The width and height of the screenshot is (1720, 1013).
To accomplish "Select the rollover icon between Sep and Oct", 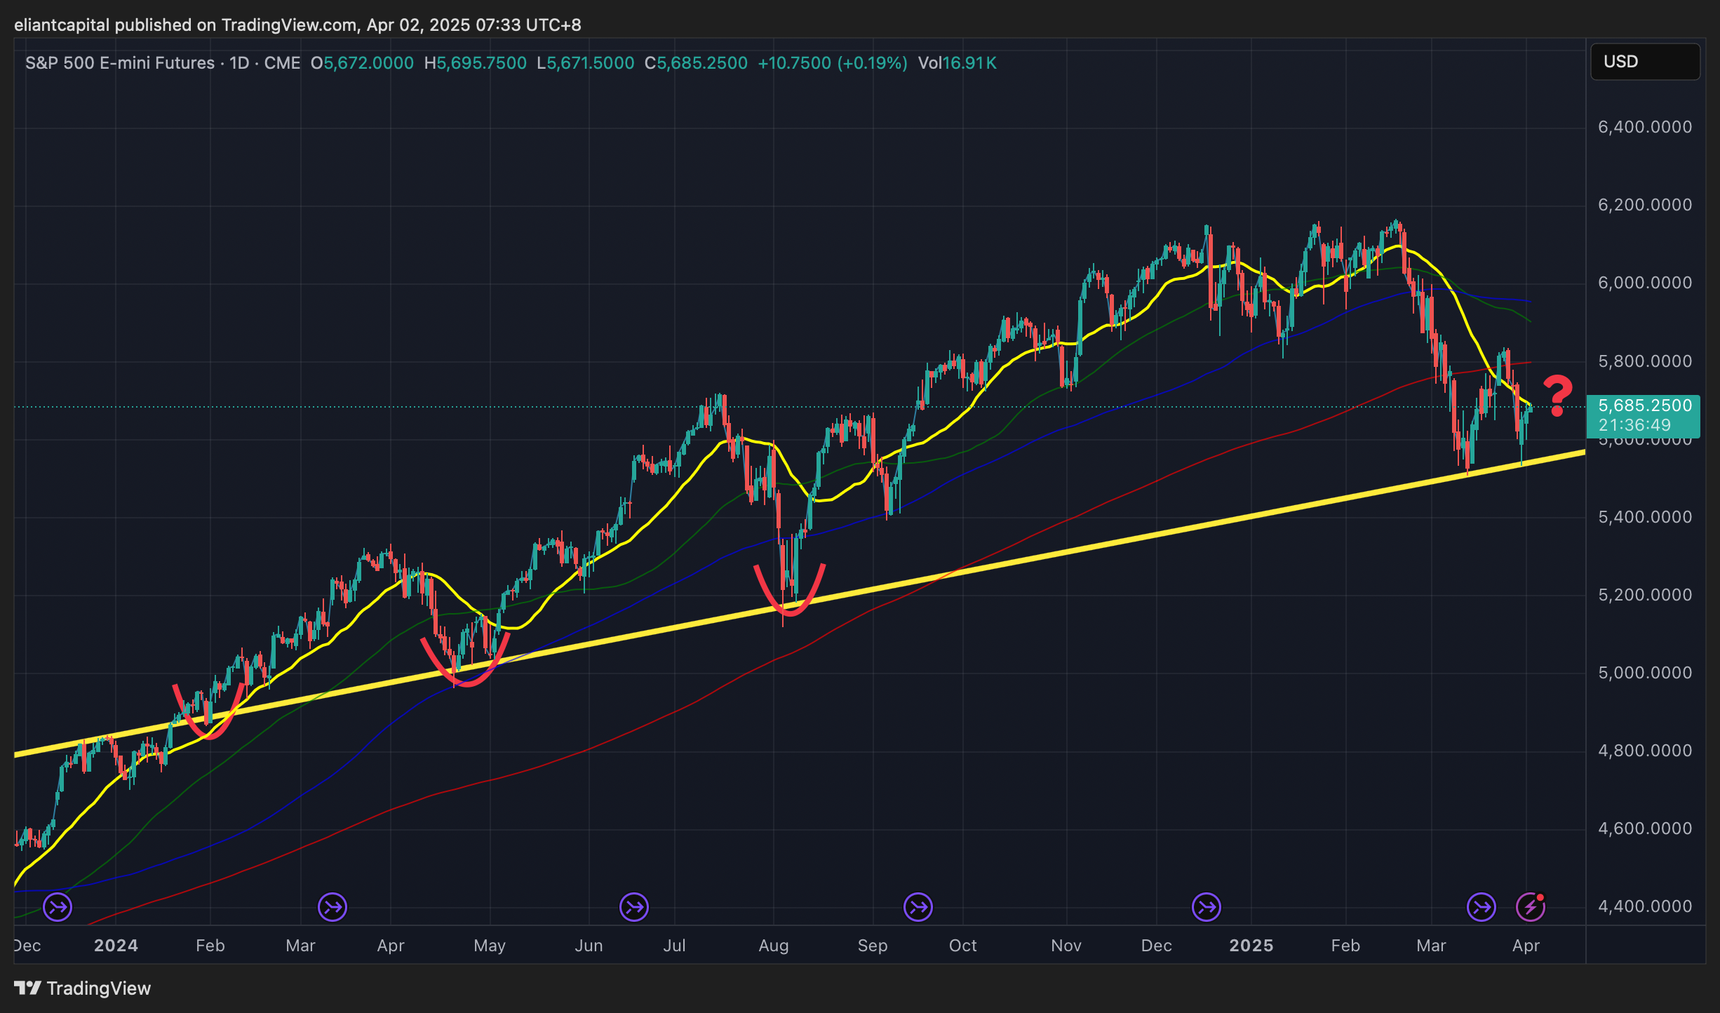I will point(918,907).
